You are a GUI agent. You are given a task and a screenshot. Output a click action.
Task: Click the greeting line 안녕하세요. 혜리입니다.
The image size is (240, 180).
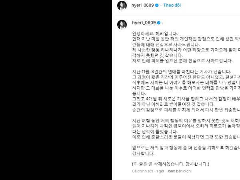point(155,34)
